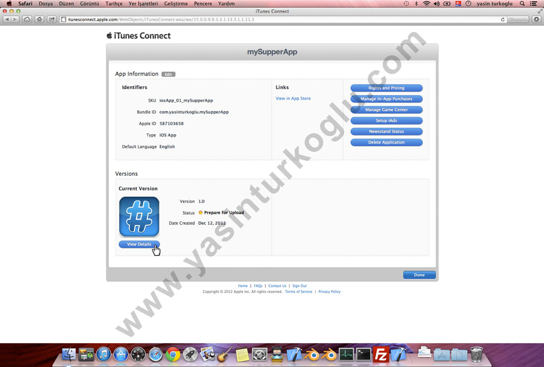
Task: Launch Google Chrome from the Dock
Action: pos(173,354)
